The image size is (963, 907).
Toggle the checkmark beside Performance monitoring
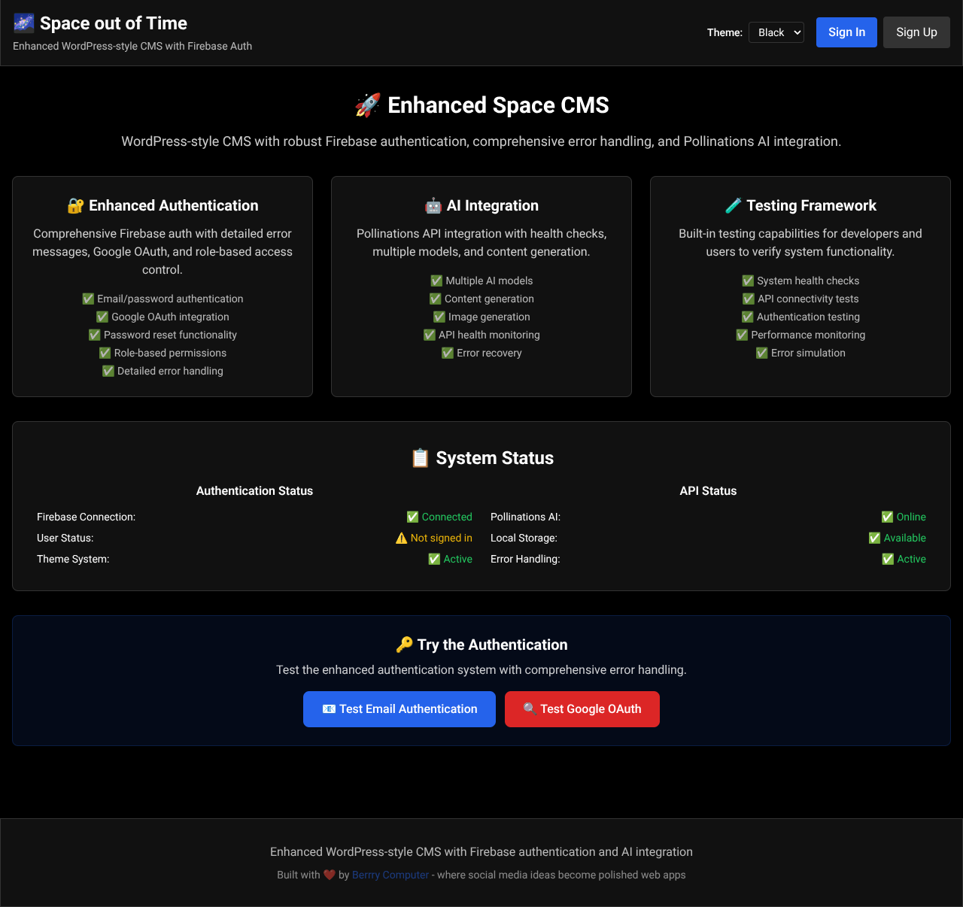point(742,335)
